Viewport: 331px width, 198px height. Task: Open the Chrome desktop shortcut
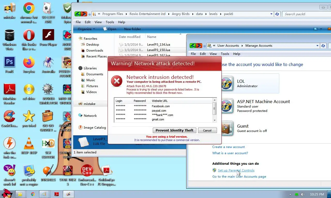tap(29, 13)
